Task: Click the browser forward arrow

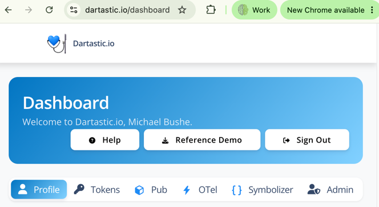Action: click(x=29, y=10)
